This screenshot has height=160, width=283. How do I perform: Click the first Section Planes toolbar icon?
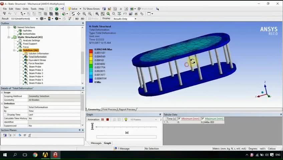click(x=5, y=135)
